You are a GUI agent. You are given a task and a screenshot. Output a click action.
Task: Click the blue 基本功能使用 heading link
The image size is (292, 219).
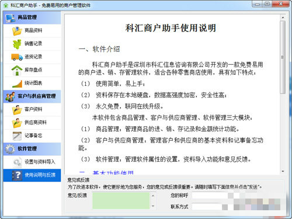[x=113, y=172]
